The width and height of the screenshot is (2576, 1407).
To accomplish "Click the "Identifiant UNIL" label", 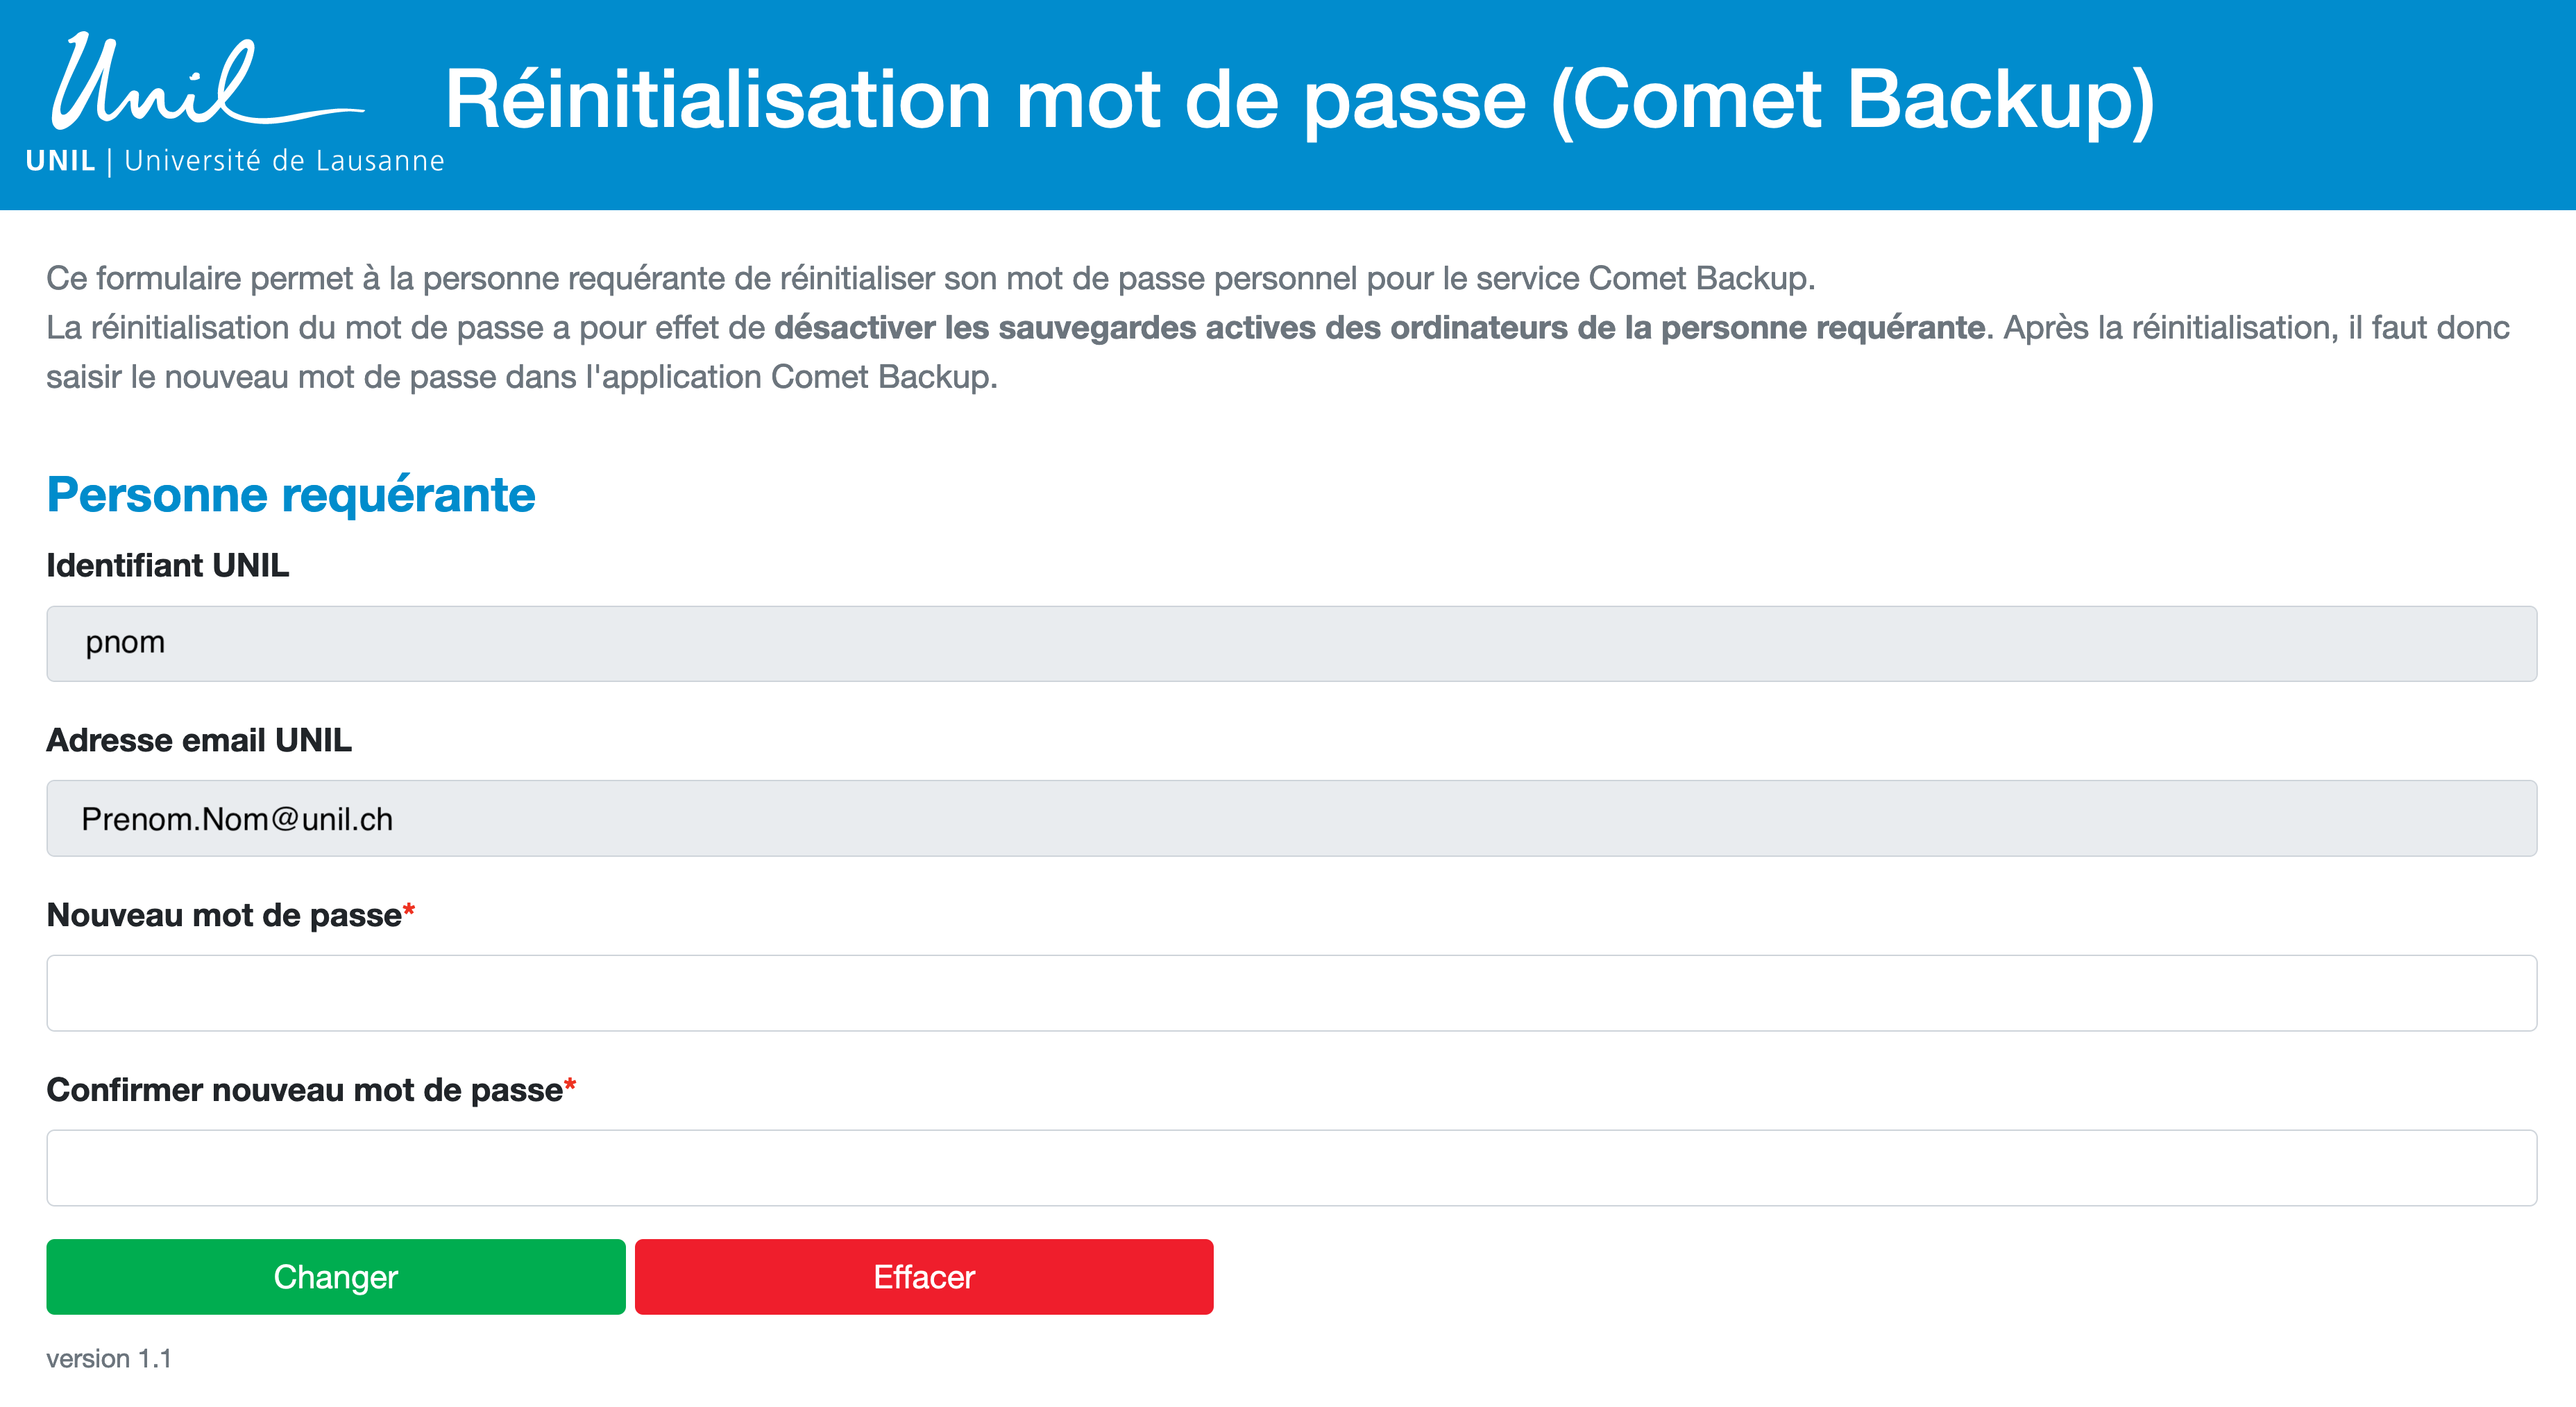I will coord(168,566).
